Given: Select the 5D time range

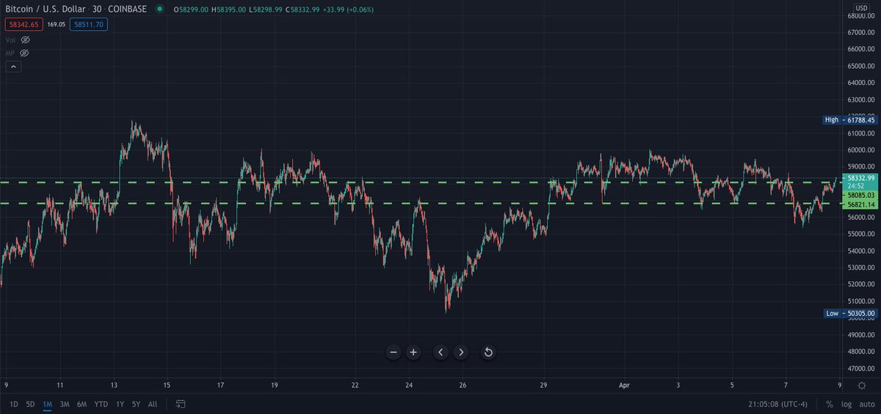Looking at the screenshot, I should [30, 404].
